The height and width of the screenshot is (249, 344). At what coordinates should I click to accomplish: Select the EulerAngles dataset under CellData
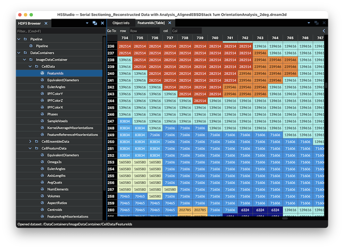point(56,87)
